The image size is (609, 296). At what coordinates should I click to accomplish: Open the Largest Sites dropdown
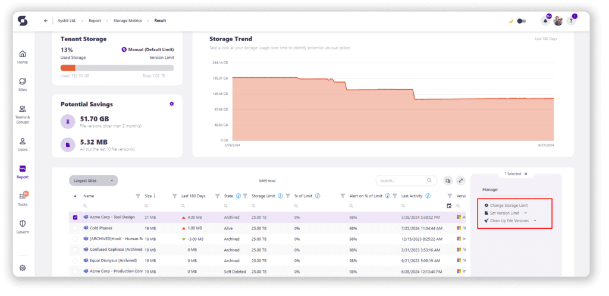coord(93,180)
